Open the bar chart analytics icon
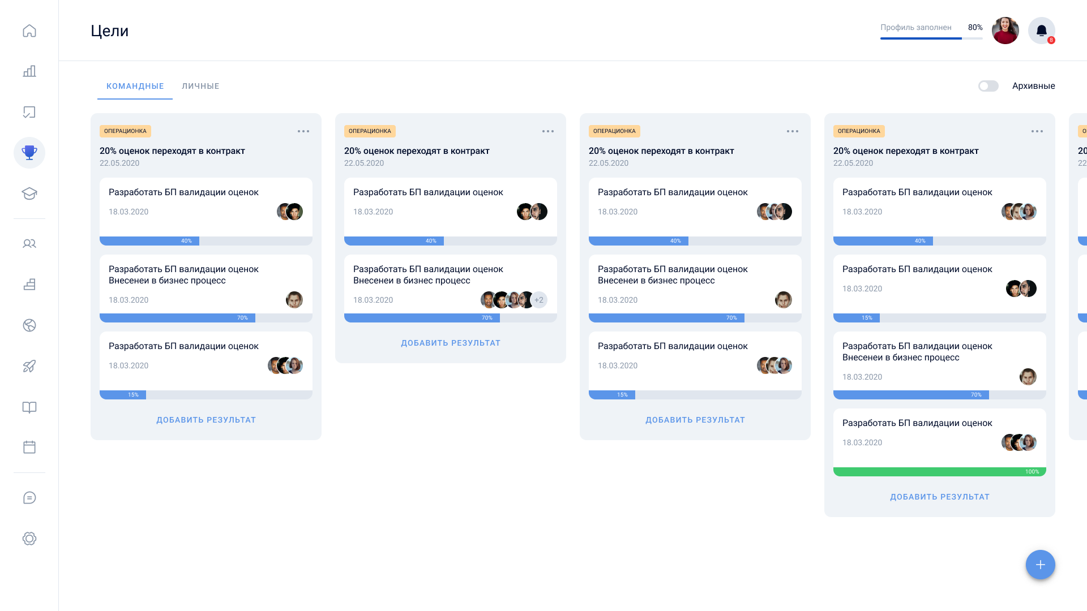Screen dimensions: 1087x611 (x=29, y=71)
